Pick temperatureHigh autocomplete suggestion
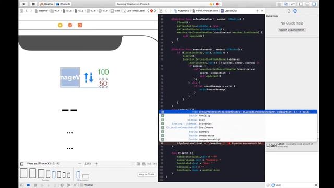334x188 pixels. (x=238, y=139)
